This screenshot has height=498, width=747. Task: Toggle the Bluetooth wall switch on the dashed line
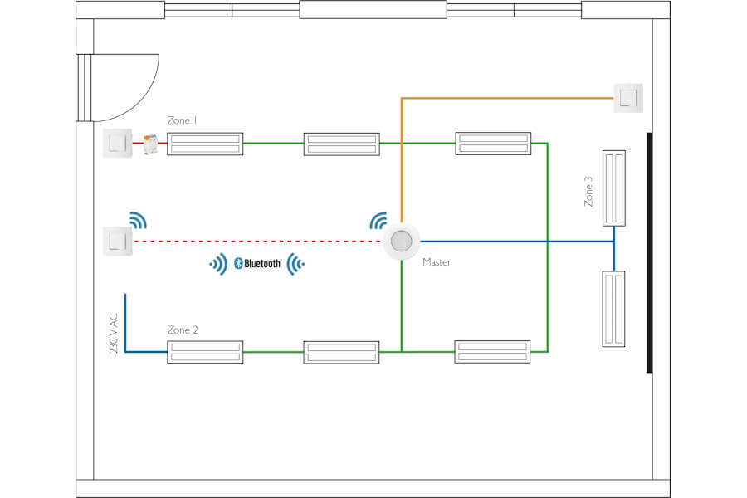(x=116, y=242)
